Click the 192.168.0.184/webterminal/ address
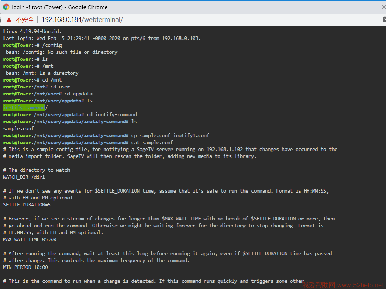 pos(82,20)
